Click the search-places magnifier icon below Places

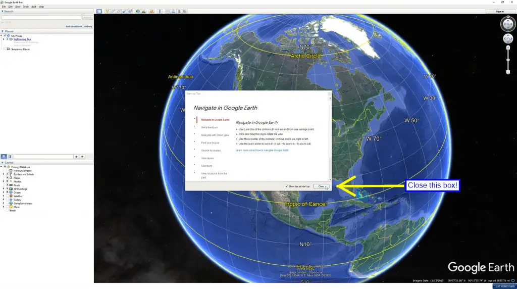pyautogui.click(x=4, y=157)
